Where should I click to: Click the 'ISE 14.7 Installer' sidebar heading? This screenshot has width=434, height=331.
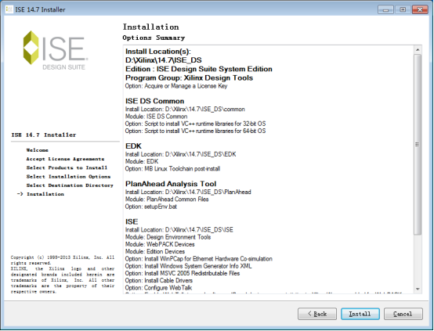(43, 135)
